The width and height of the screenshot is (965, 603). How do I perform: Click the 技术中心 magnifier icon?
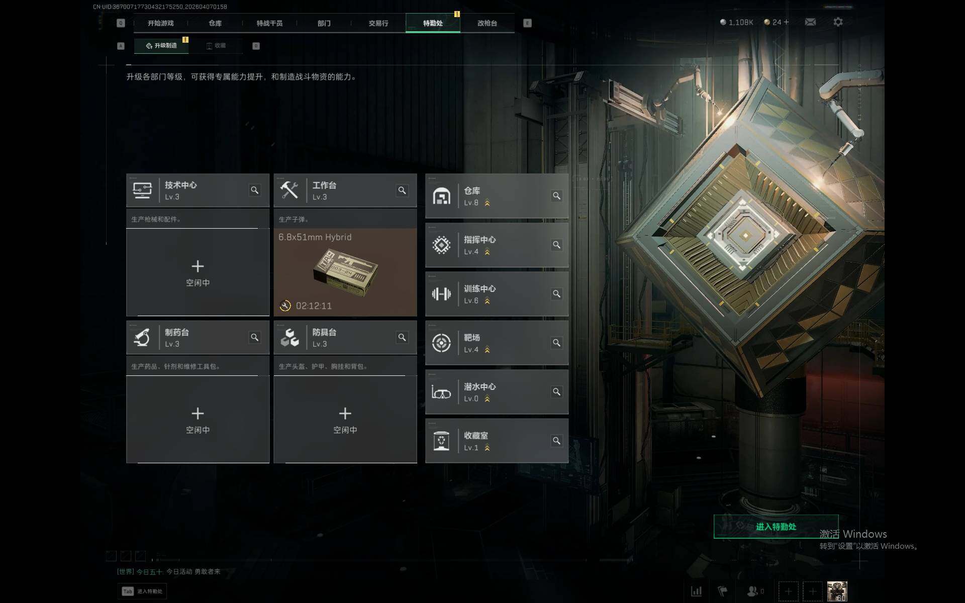[255, 190]
